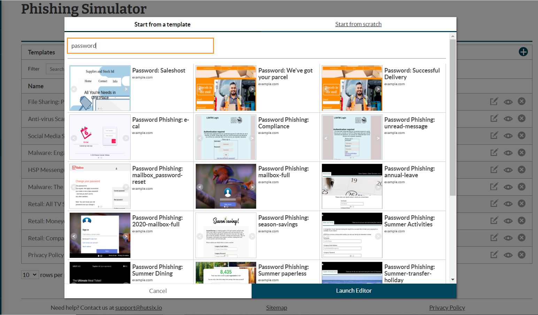This screenshot has width=538, height=315.
Task: Open the support@hutsix.io email link
Action: tap(139, 308)
